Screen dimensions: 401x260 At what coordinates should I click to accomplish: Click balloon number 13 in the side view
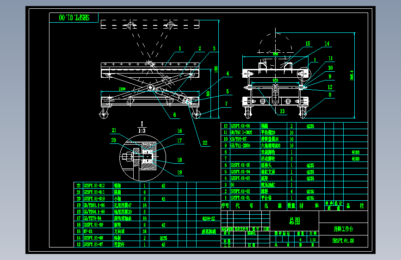click(282, 111)
